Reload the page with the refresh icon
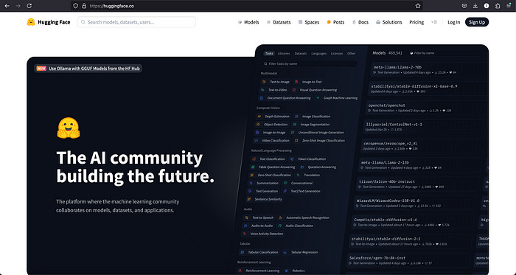 point(29,6)
